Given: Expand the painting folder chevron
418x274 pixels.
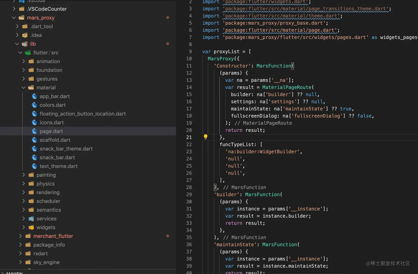Looking at the screenshot, I should tap(23, 175).
